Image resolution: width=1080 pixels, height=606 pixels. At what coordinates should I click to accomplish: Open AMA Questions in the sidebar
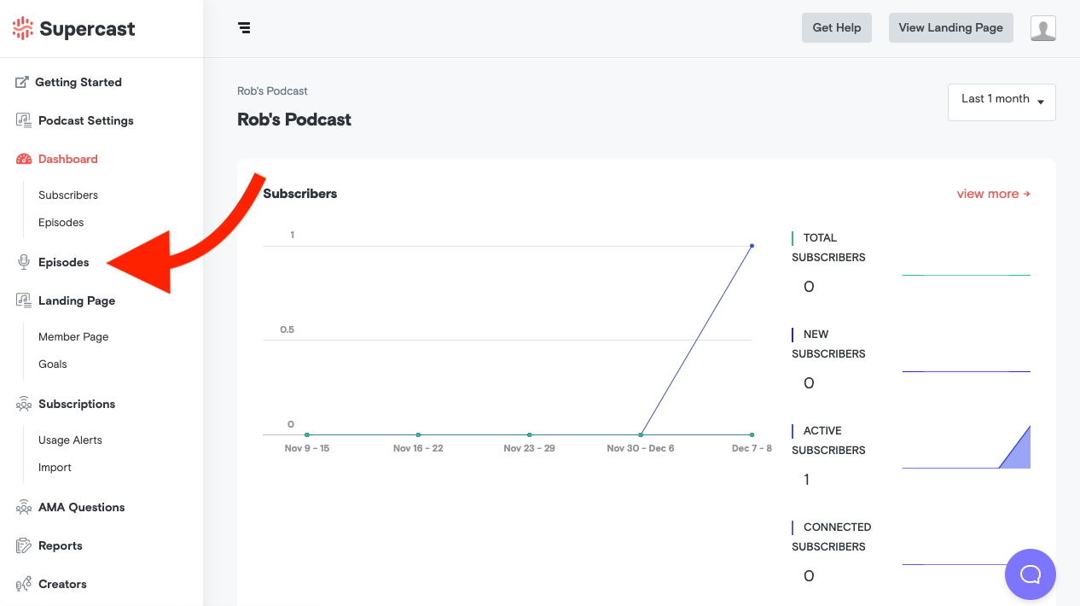point(82,507)
